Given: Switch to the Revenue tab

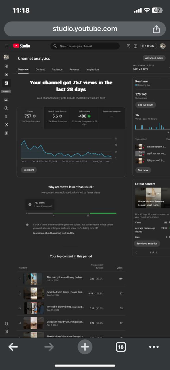Looking at the screenshot, I should (x=74, y=69).
